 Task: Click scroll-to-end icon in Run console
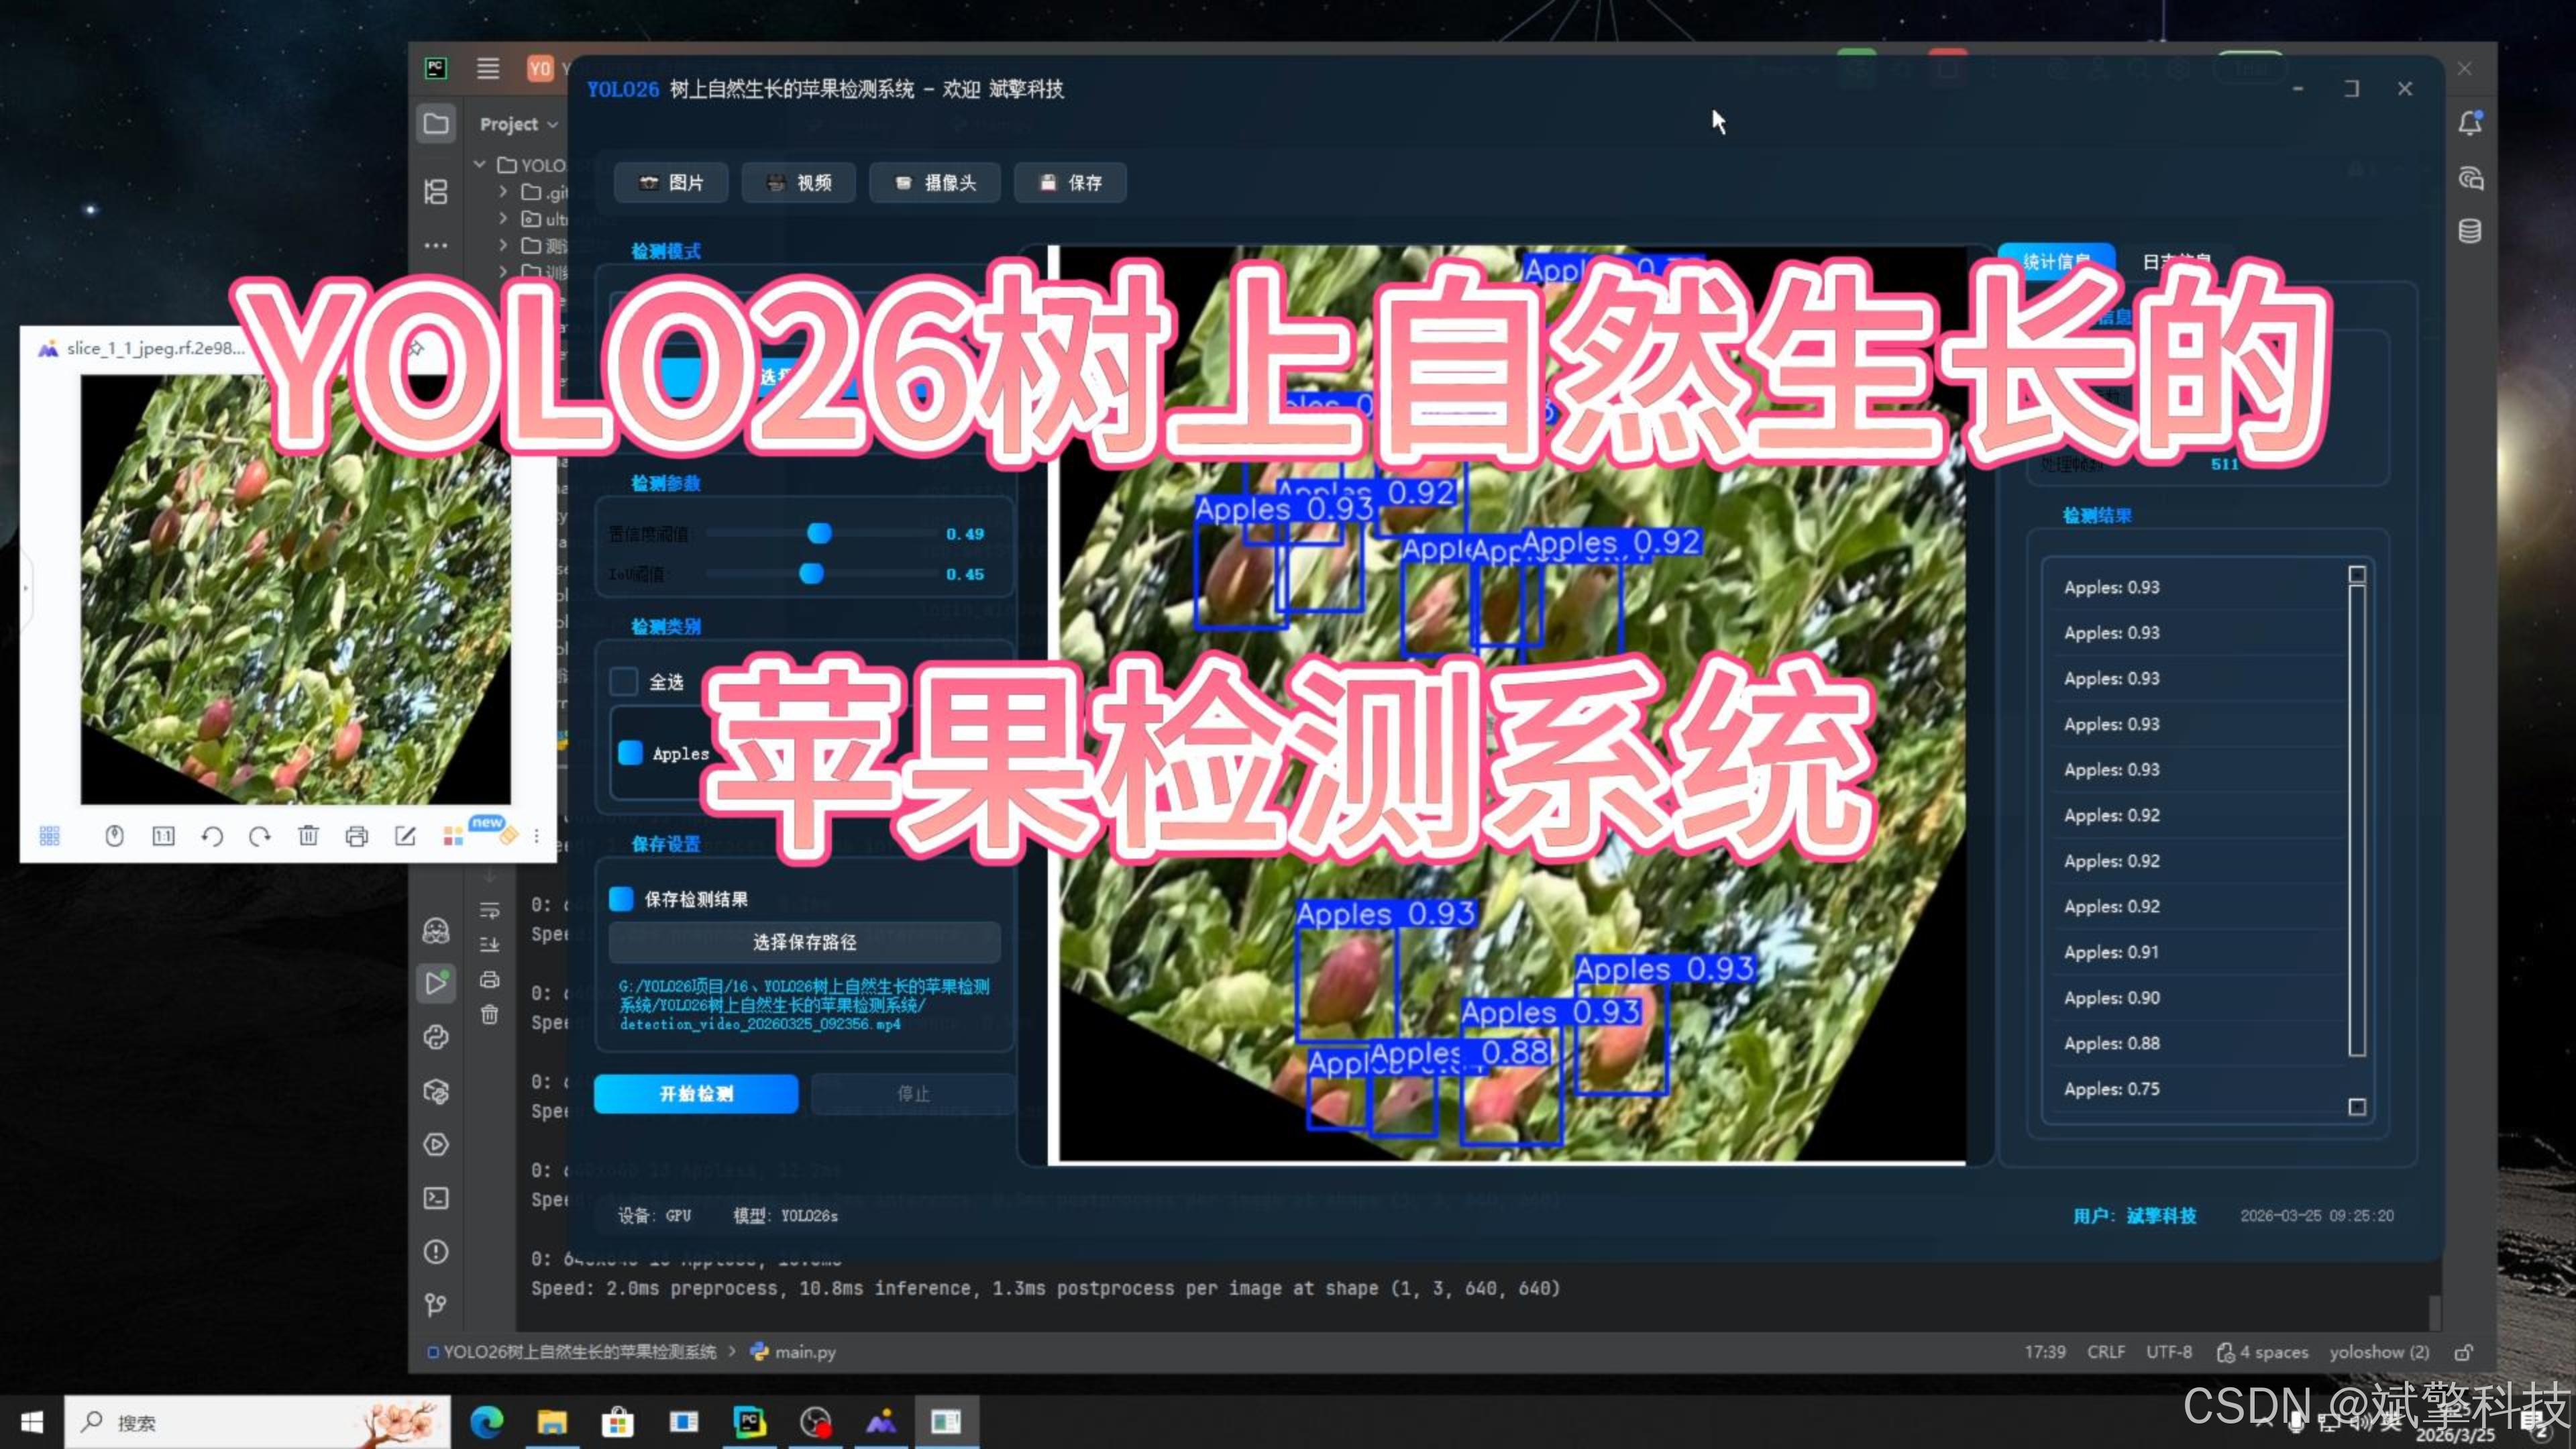(490, 944)
